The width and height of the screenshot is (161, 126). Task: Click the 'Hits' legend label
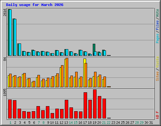(x=158, y=13)
